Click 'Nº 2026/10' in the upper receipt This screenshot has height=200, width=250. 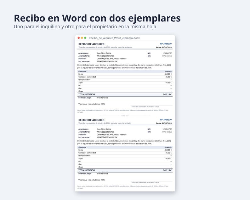[x=166, y=44]
